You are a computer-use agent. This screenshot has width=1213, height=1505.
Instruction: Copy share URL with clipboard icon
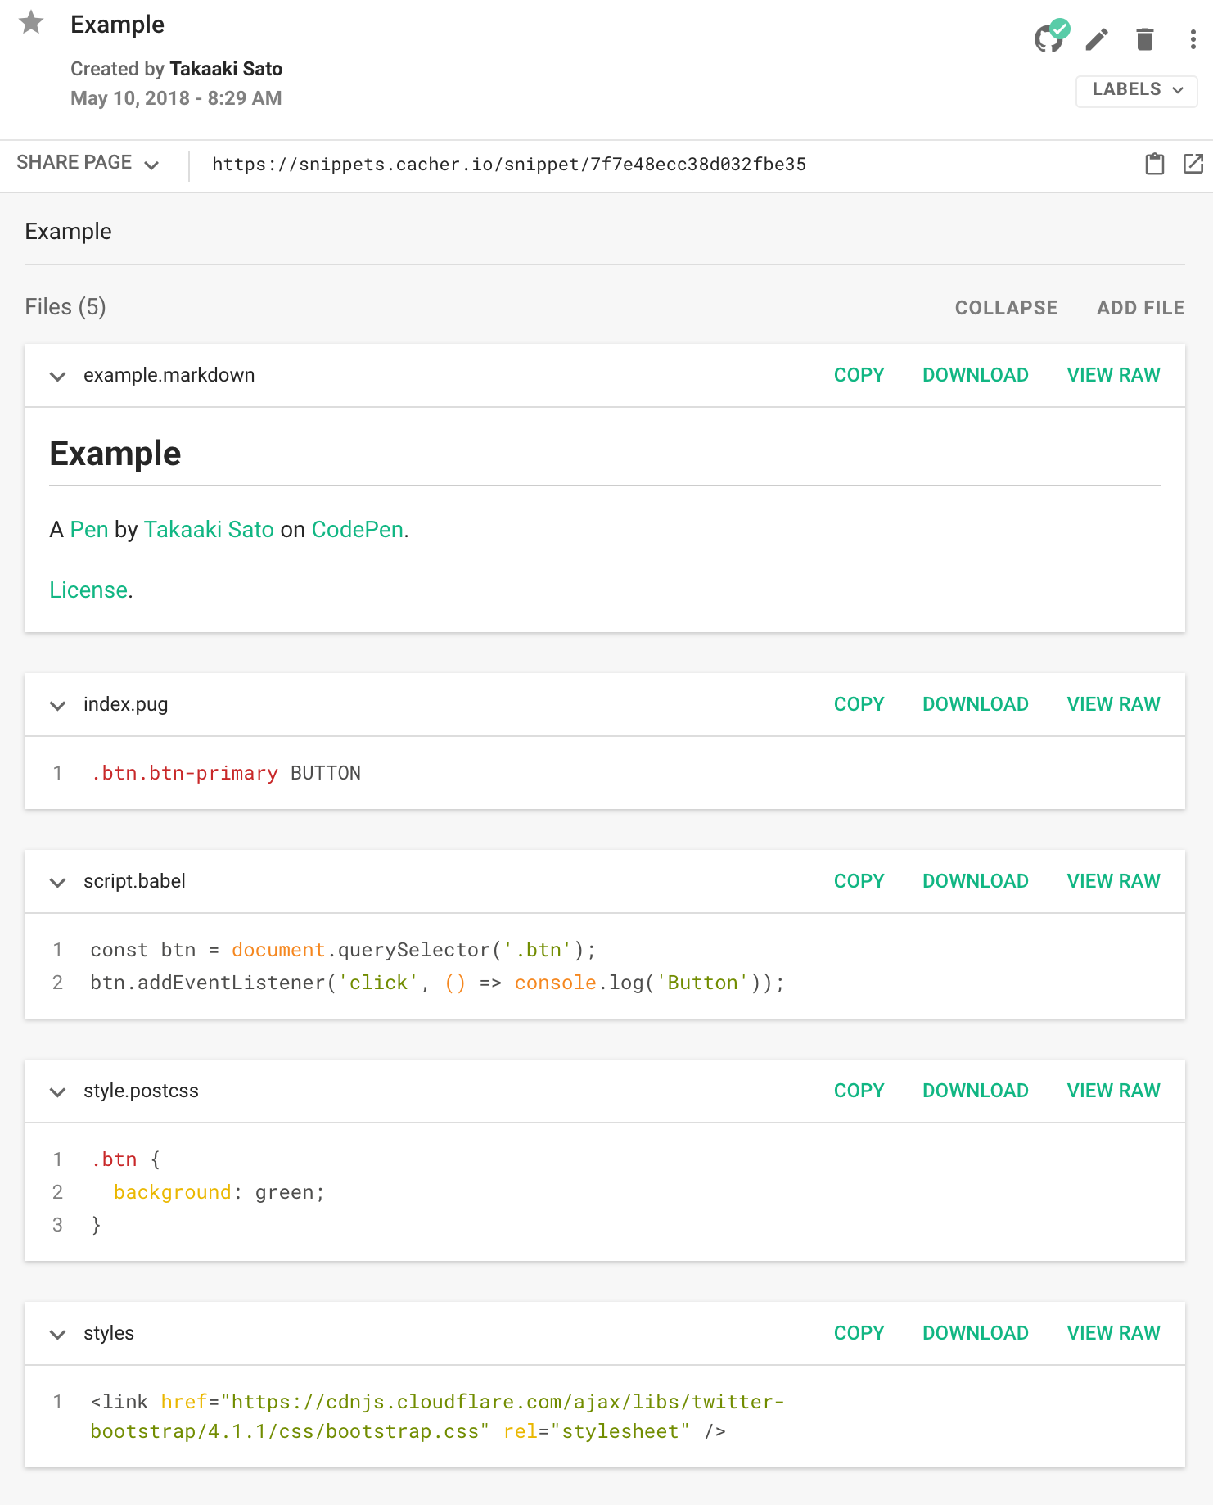pyautogui.click(x=1154, y=165)
